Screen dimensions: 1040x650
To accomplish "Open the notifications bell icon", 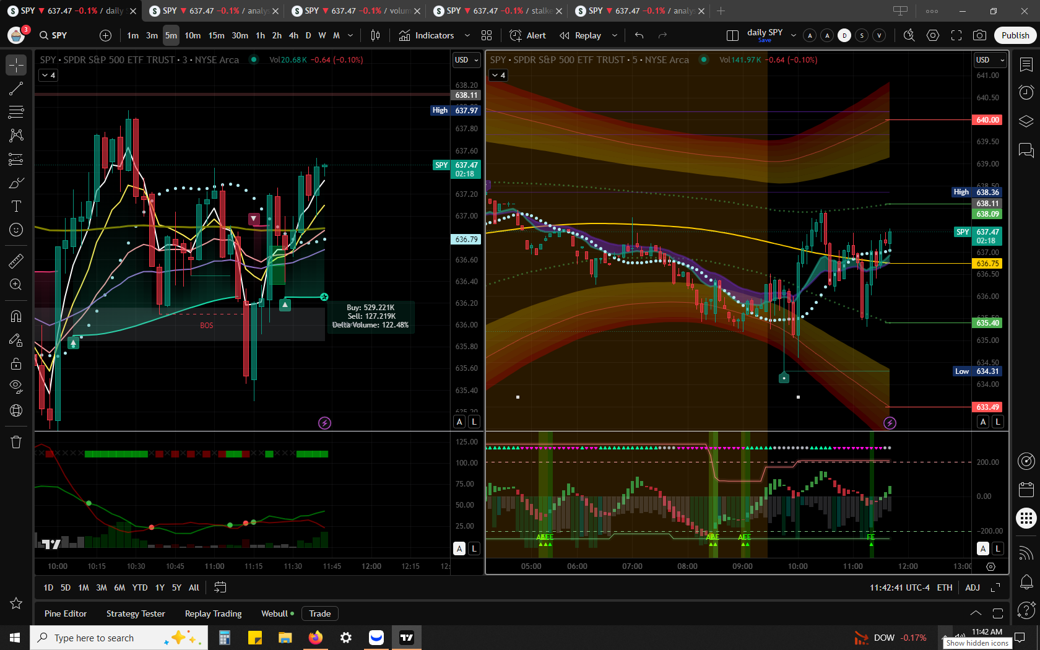I will coord(1026,582).
